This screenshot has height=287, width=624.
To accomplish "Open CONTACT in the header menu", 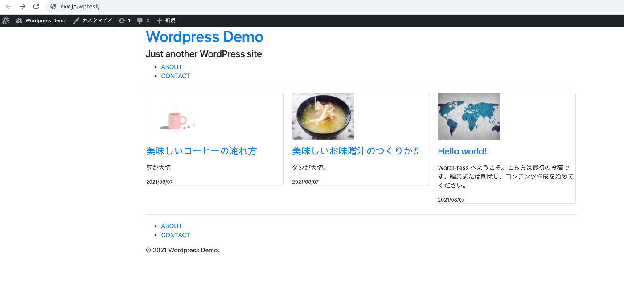I will coord(176,76).
